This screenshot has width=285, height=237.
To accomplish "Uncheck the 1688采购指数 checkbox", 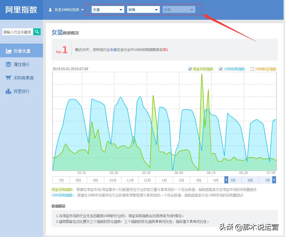I will click(x=221, y=69).
